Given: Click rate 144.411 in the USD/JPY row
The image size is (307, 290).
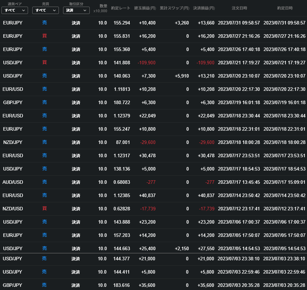Looking at the screenshot, I should pos(121,272).
